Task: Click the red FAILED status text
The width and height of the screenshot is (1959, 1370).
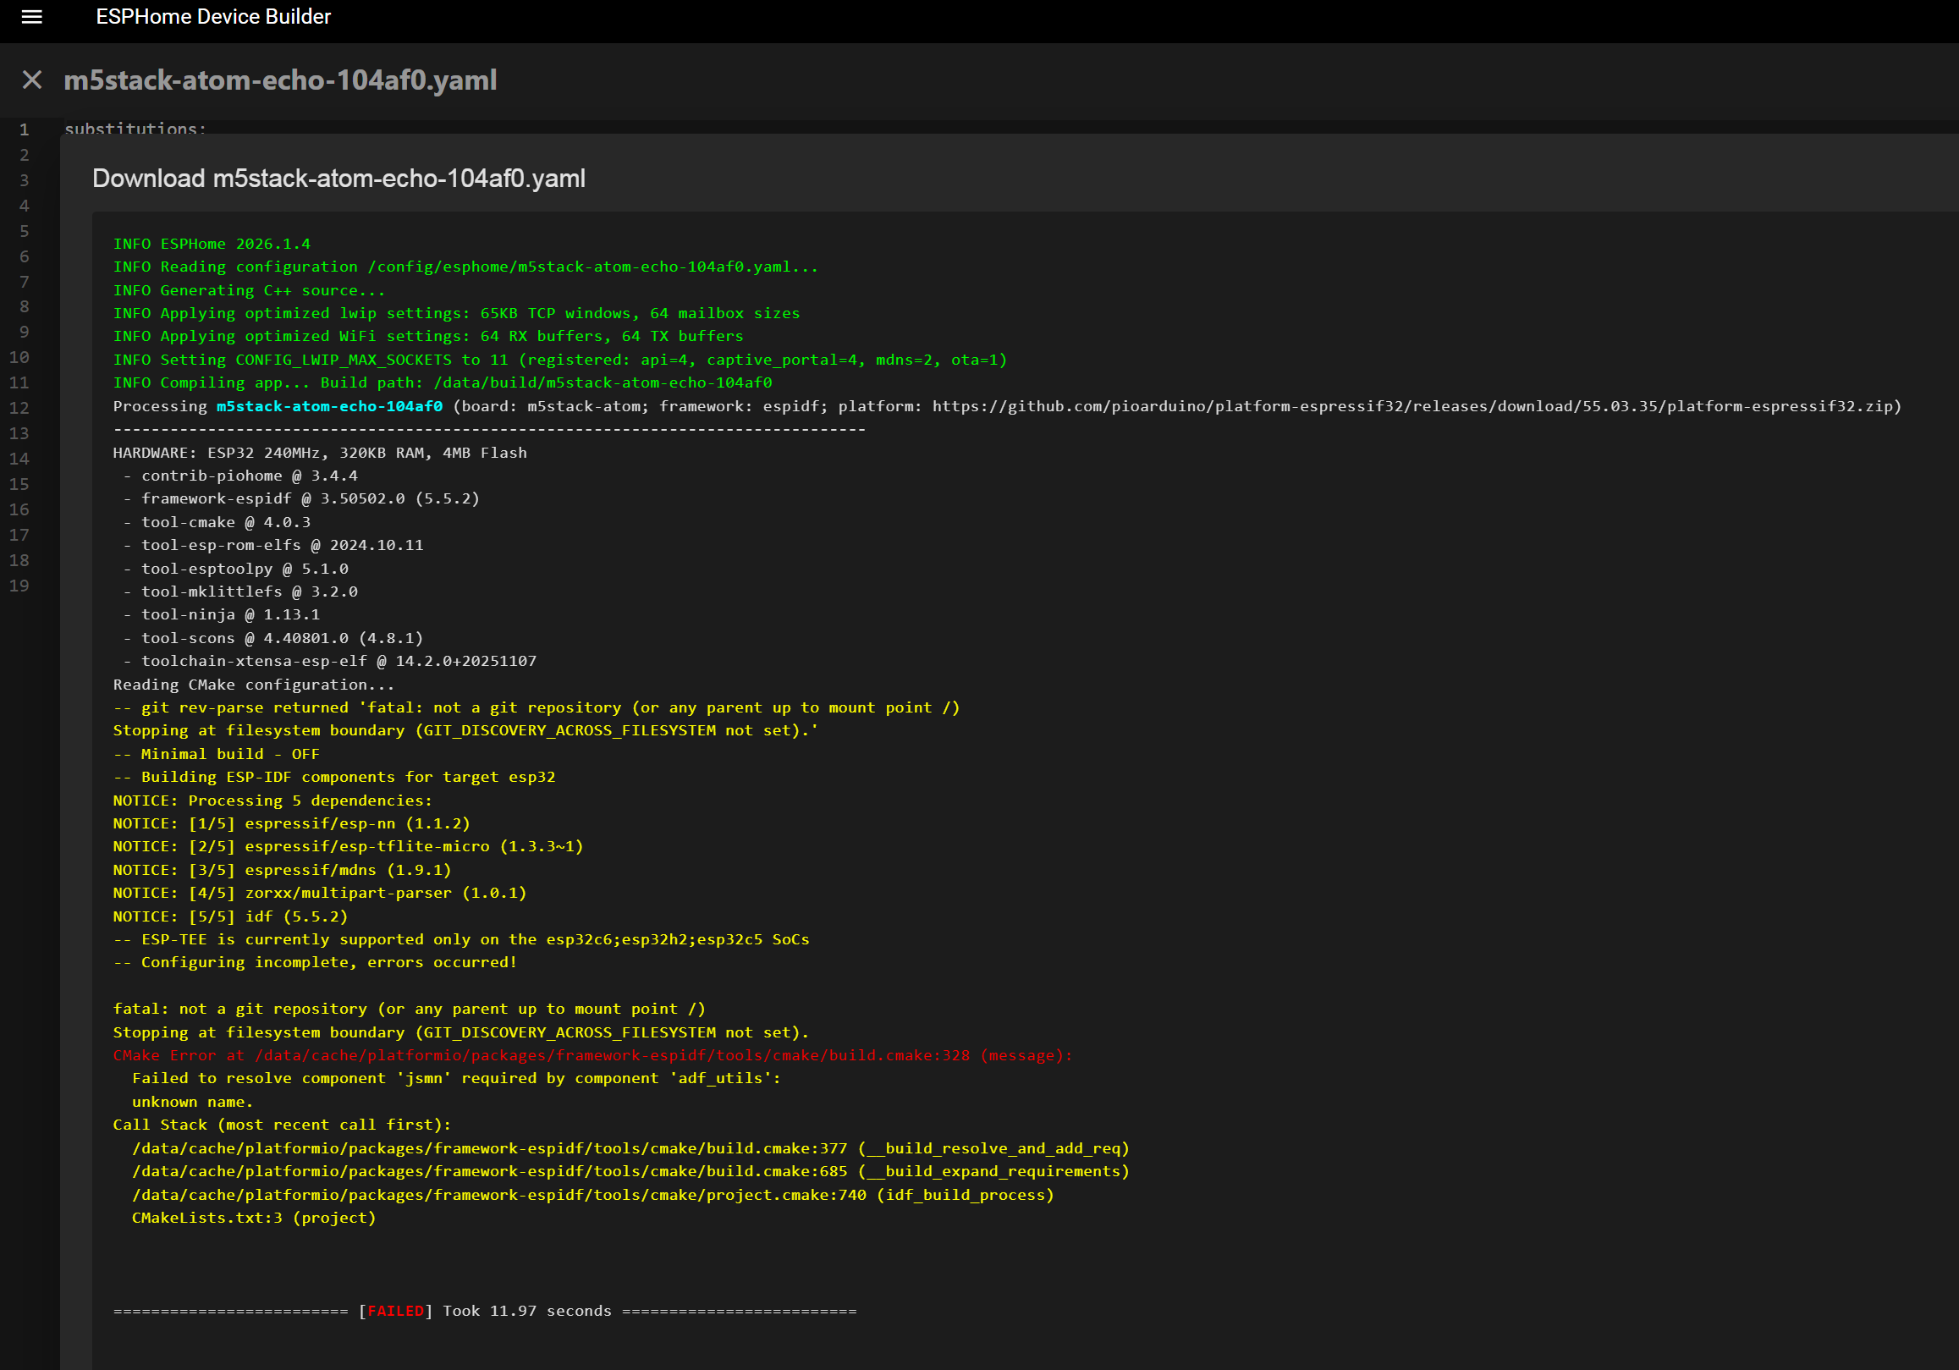Action: click(x=395, y=1311)
